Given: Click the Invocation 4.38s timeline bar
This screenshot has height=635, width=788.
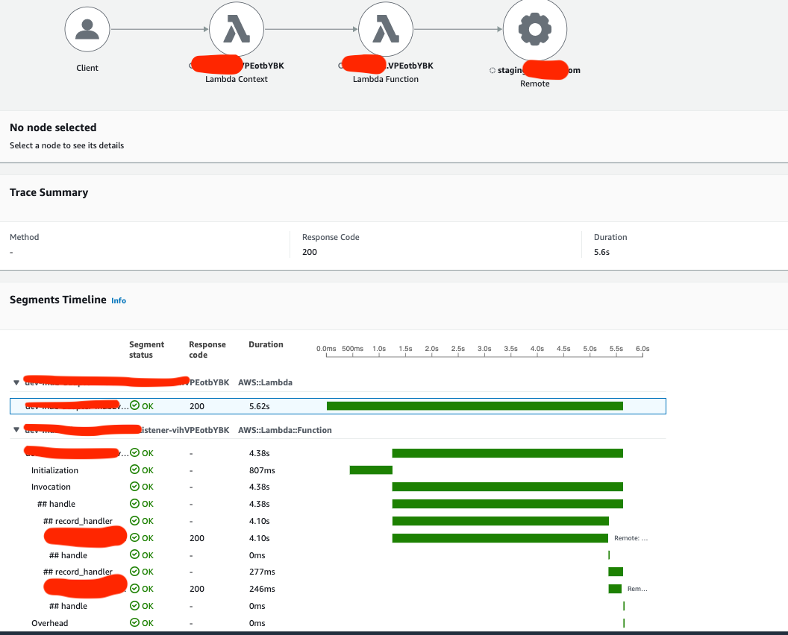Looking at the screenshot, I should 507,487.
